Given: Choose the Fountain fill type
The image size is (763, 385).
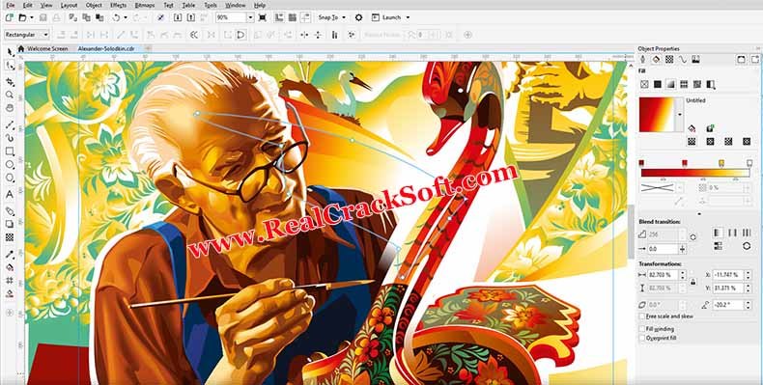Looking at the screenshot, I should click(x=670, y=84).
